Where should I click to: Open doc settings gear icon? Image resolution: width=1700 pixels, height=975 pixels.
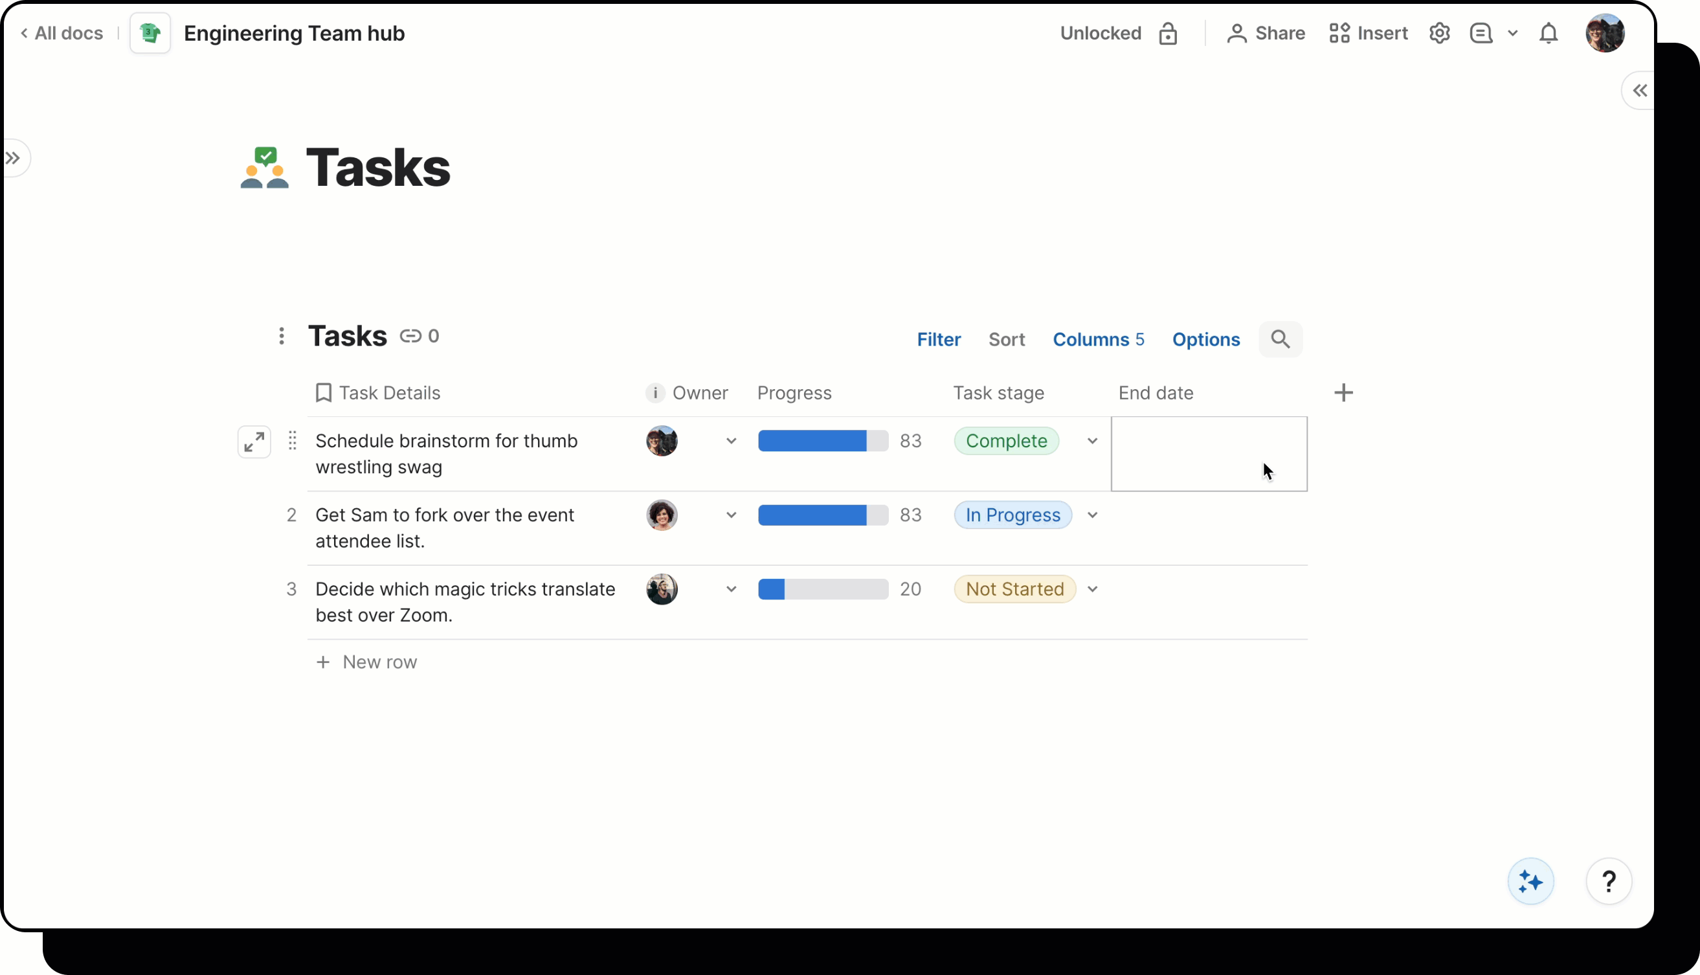pyautogui.click(x=1439, y=34)
